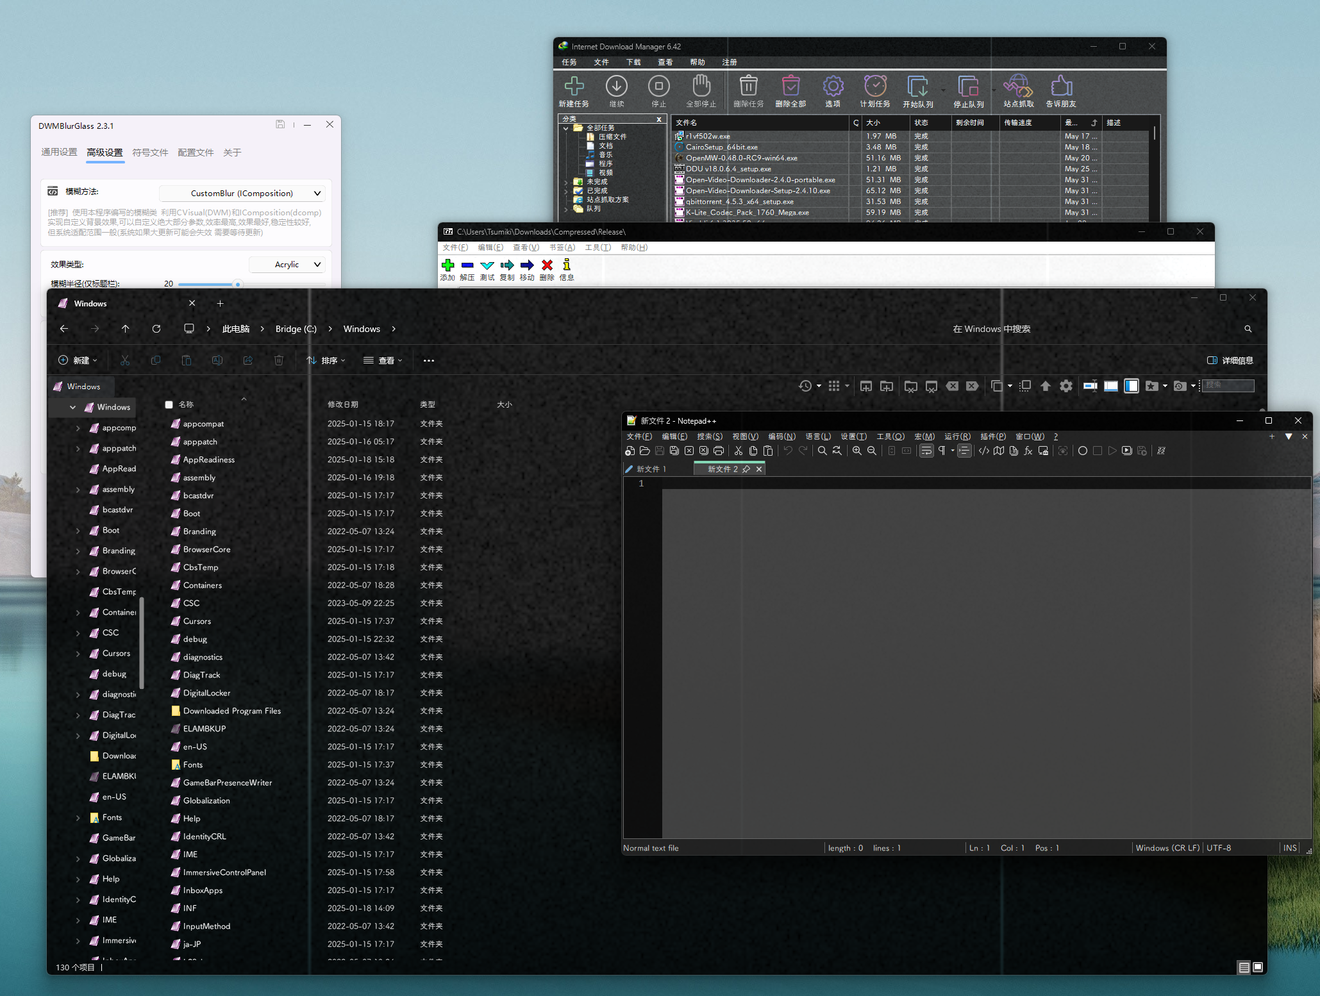Click the 信息 info icon in 7-Zip
Screen dimensions: 1320x996
coord(567,264)
